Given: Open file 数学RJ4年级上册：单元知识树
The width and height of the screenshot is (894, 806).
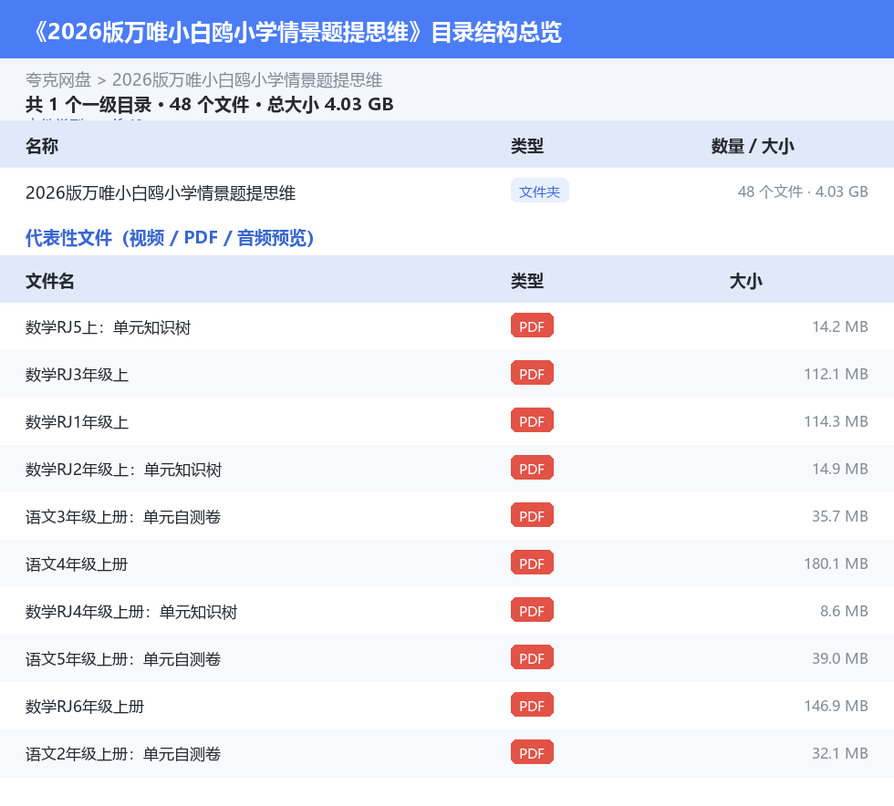Looking at the screenshot, I should (131, 612).
